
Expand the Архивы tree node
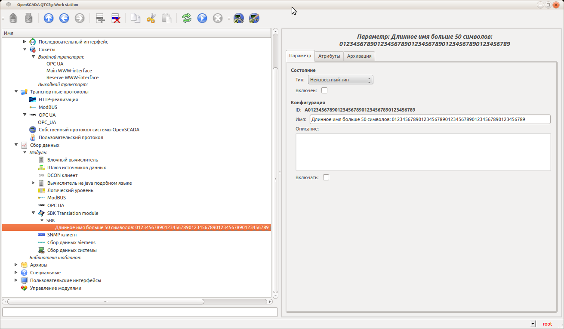click(x=16, y=265)
